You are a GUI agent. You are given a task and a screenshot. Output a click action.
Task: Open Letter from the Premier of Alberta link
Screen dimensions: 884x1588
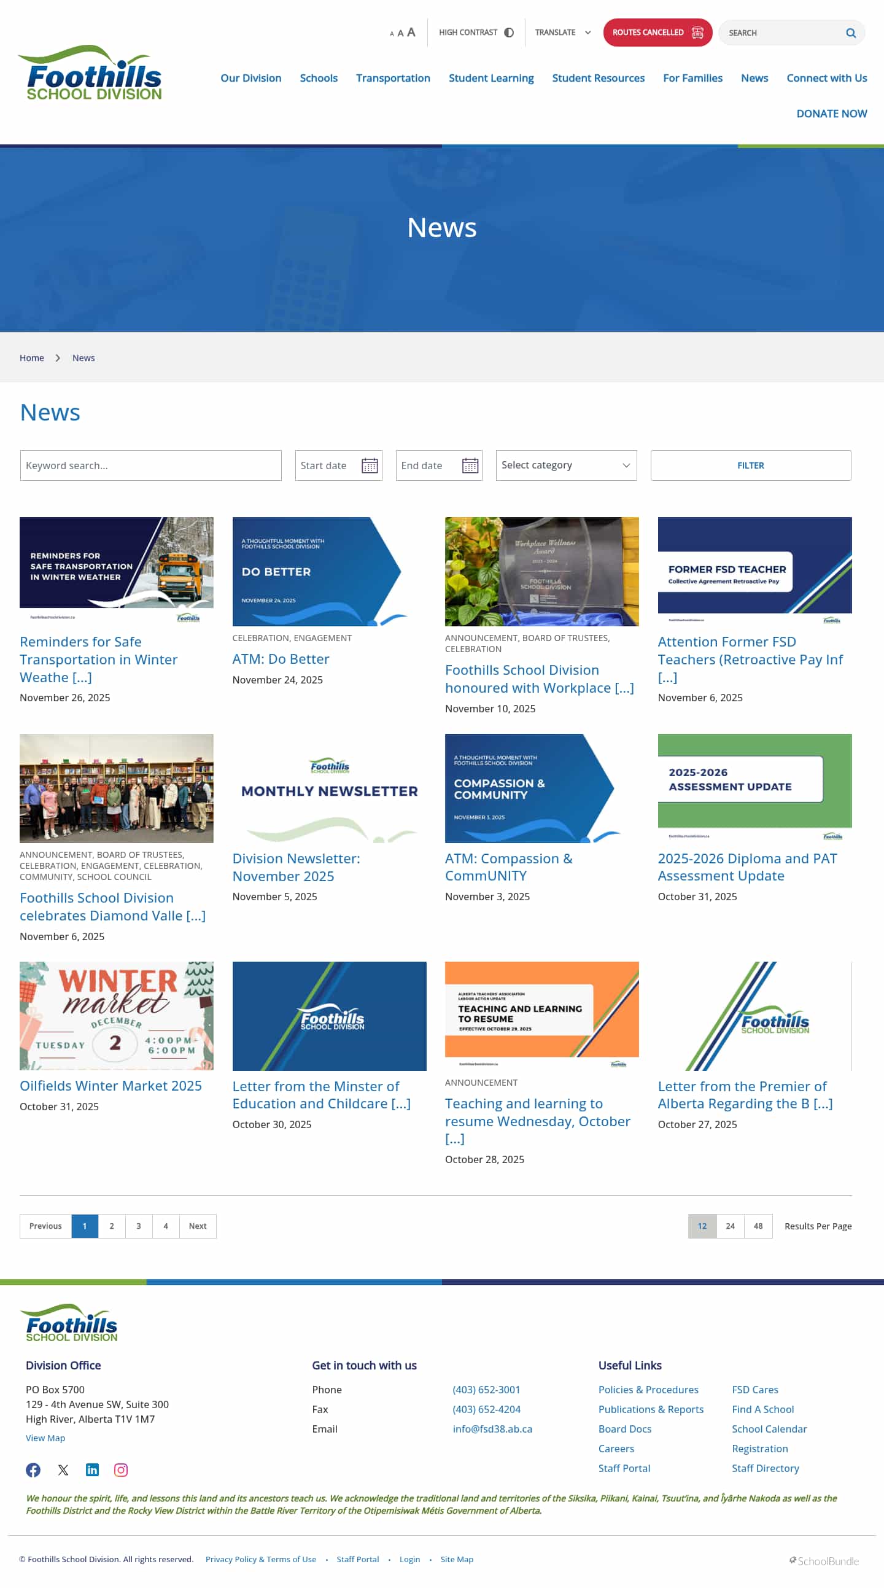tap(745, 1095)
